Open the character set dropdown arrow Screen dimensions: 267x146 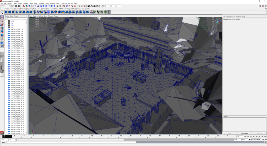[x=250, y=139]
